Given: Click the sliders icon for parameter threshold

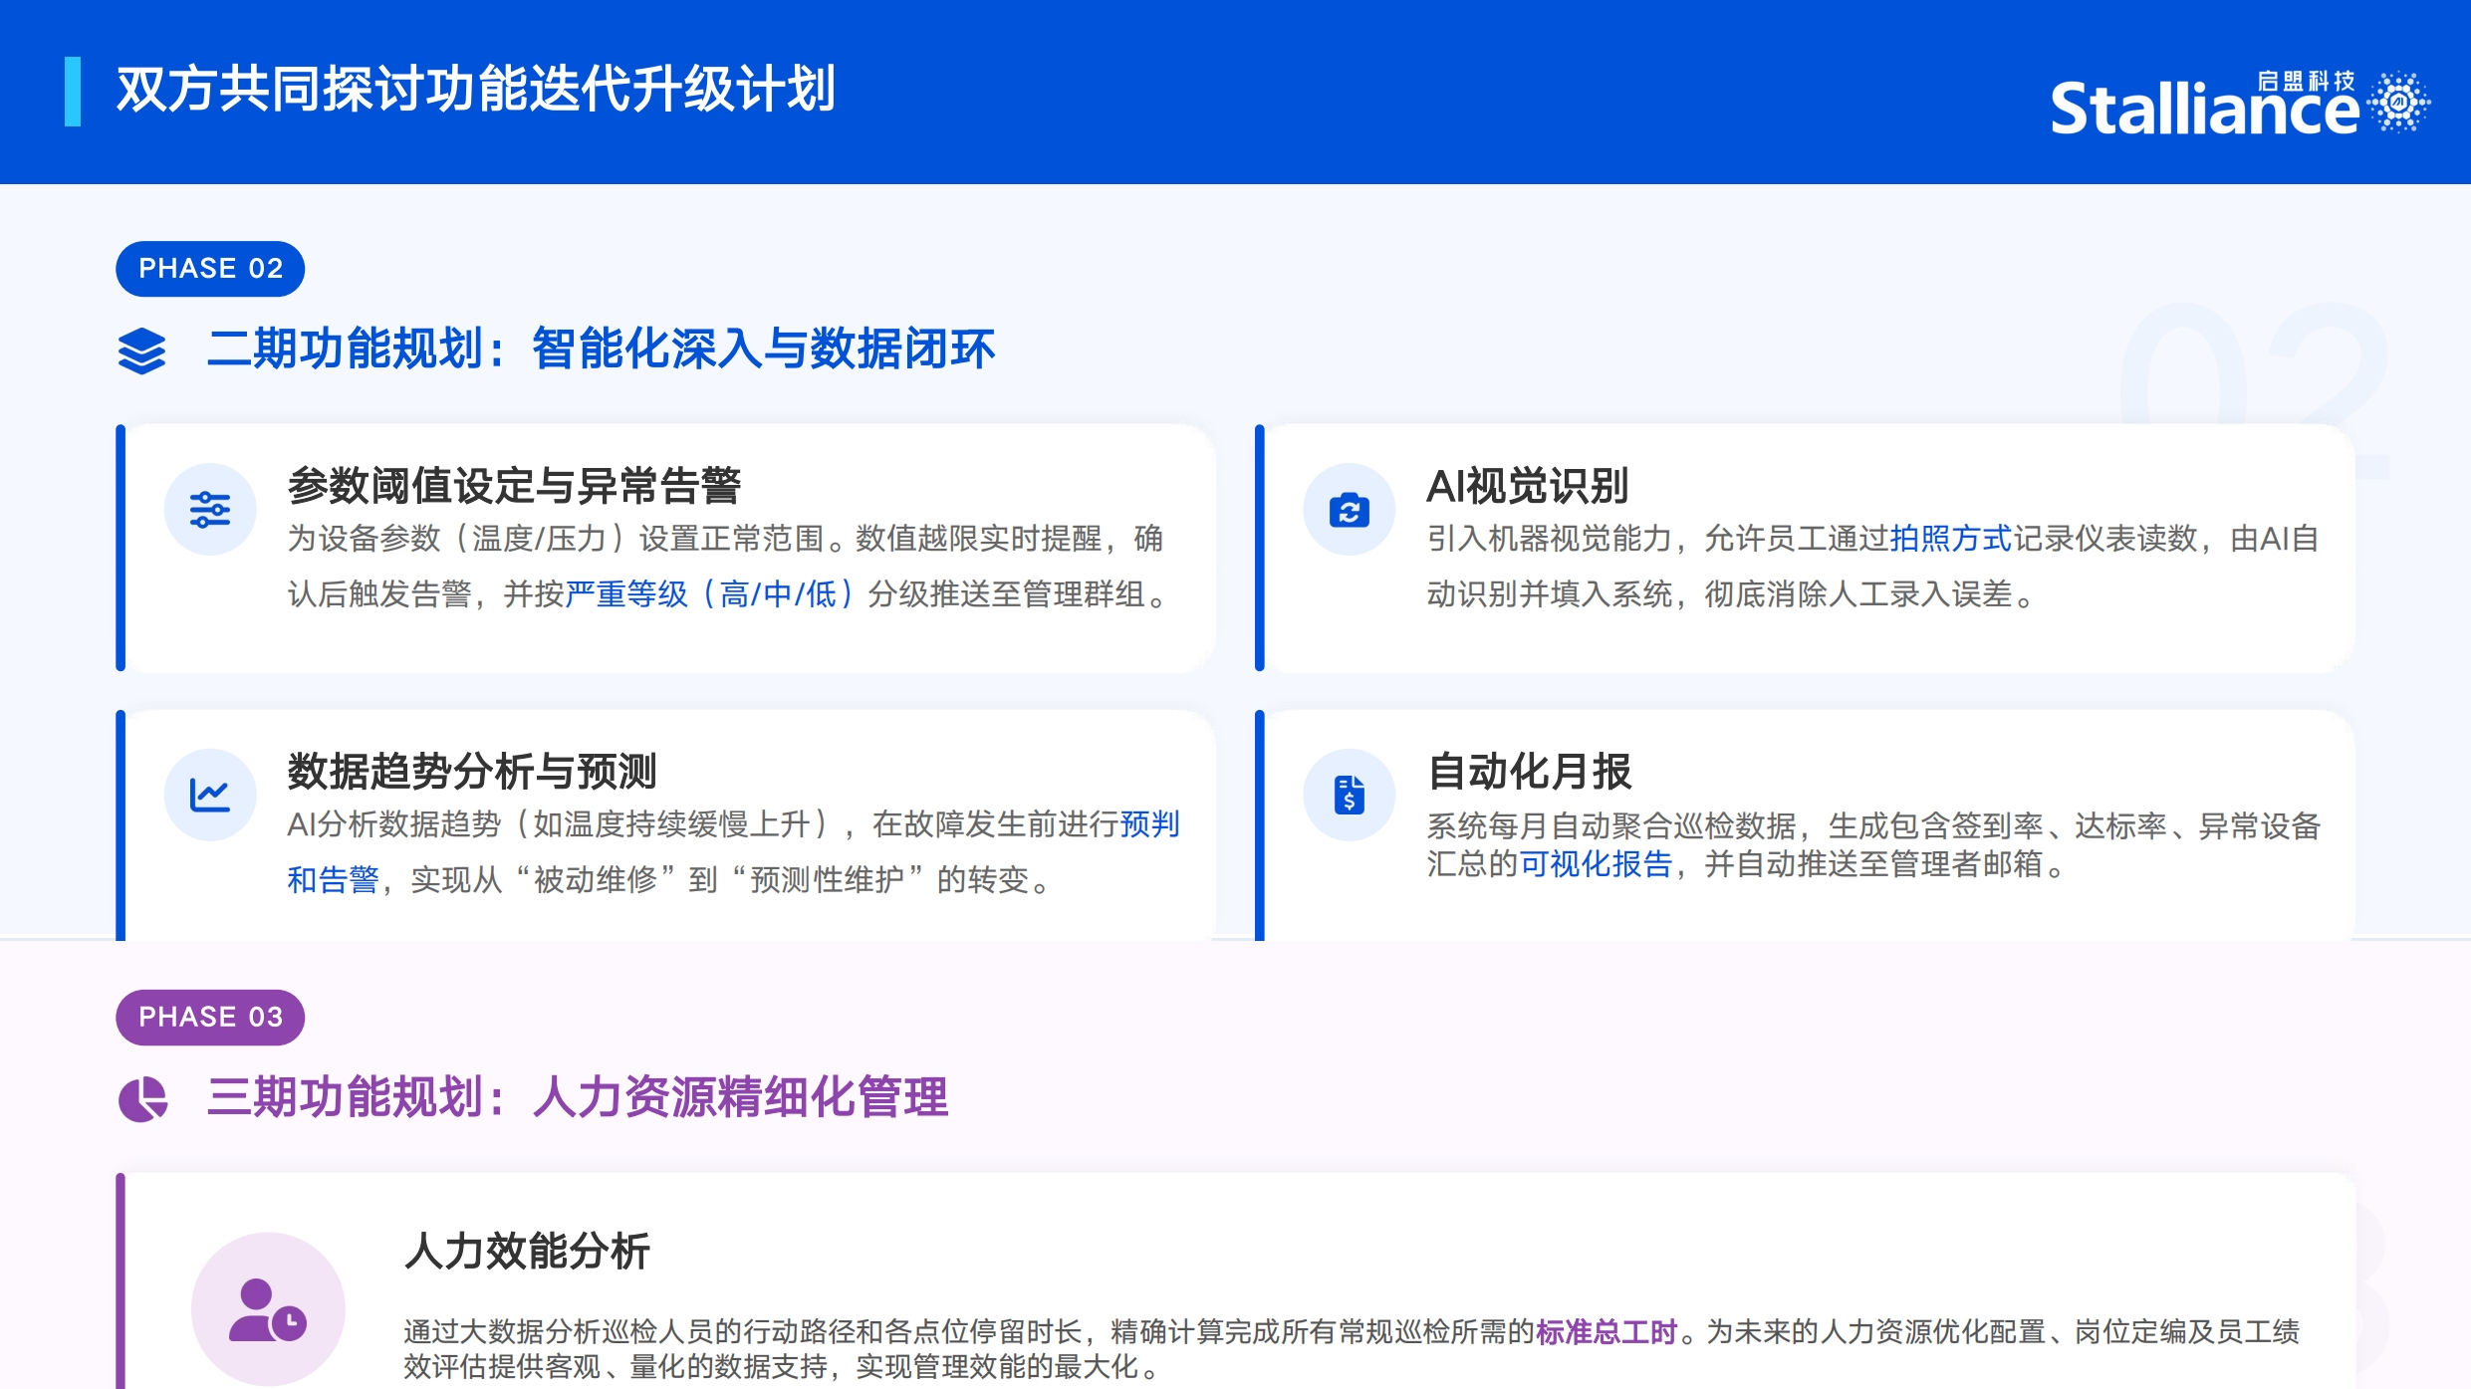Looking at the screenshot, I should tap(210, 509).
